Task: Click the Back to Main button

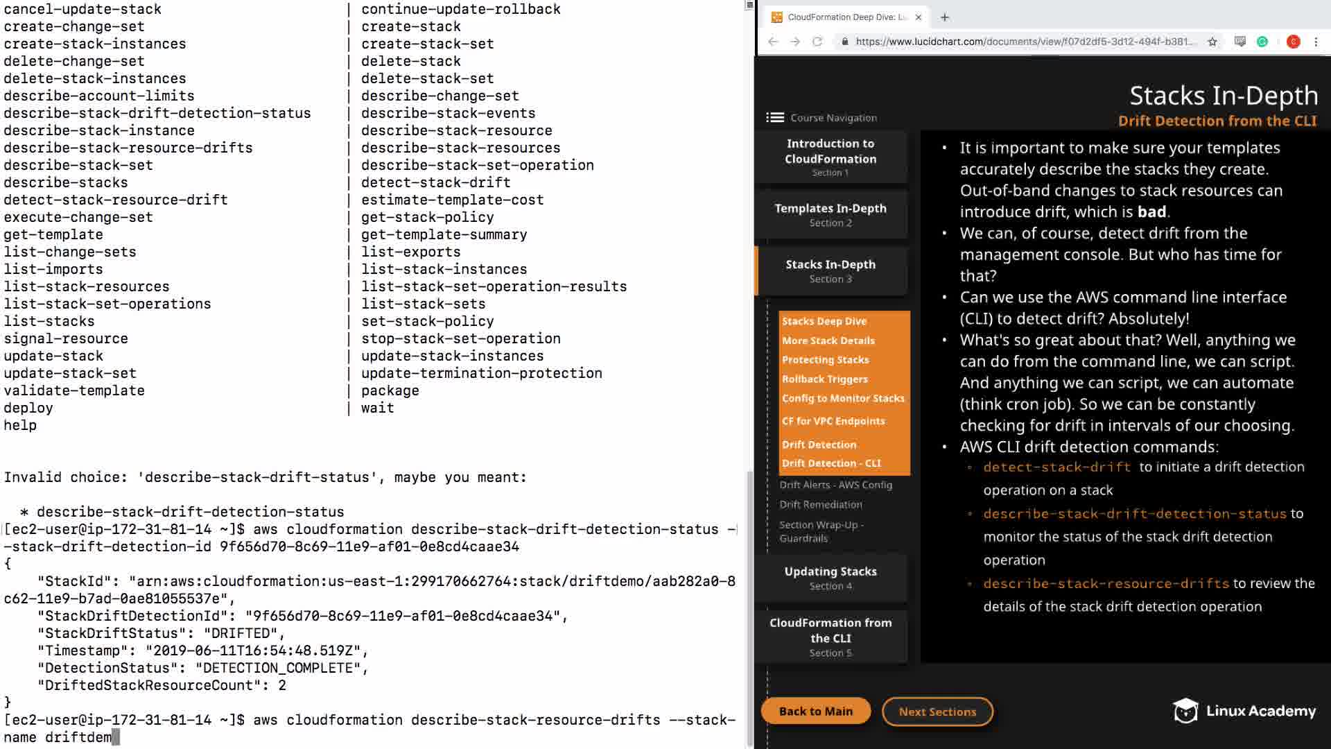Action: coord(815,711)
